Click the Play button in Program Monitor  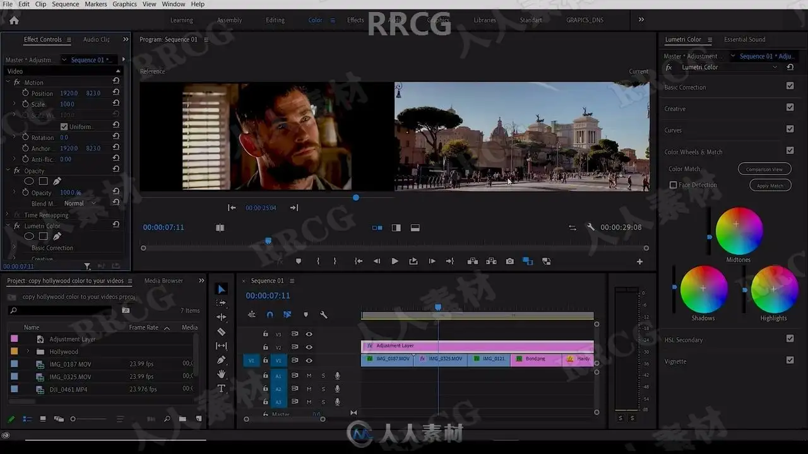coord(395,261)
